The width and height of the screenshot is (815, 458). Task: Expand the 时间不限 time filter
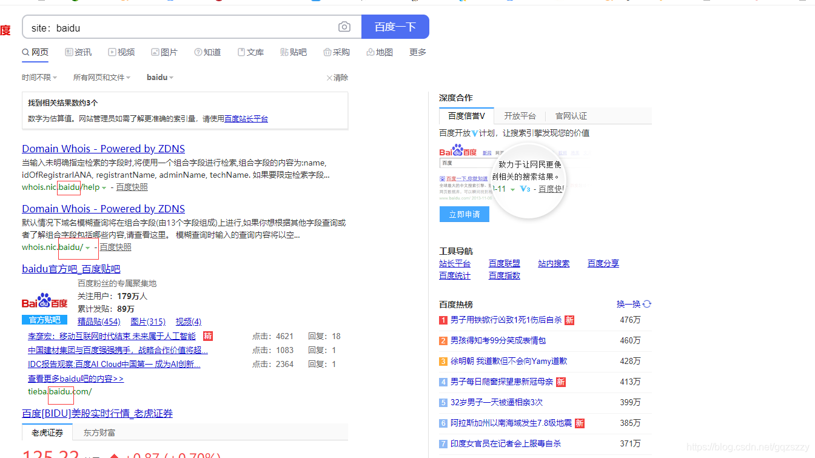pos(39,78)
